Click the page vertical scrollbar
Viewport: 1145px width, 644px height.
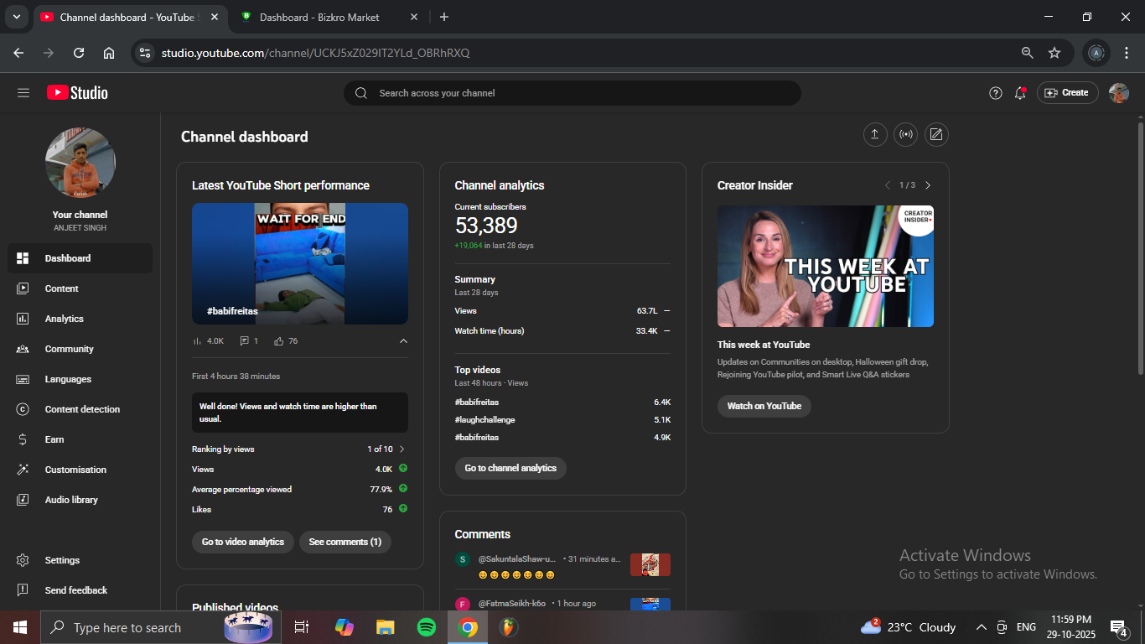pos(1140,248)
